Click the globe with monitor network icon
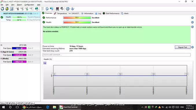 point(52,9)
